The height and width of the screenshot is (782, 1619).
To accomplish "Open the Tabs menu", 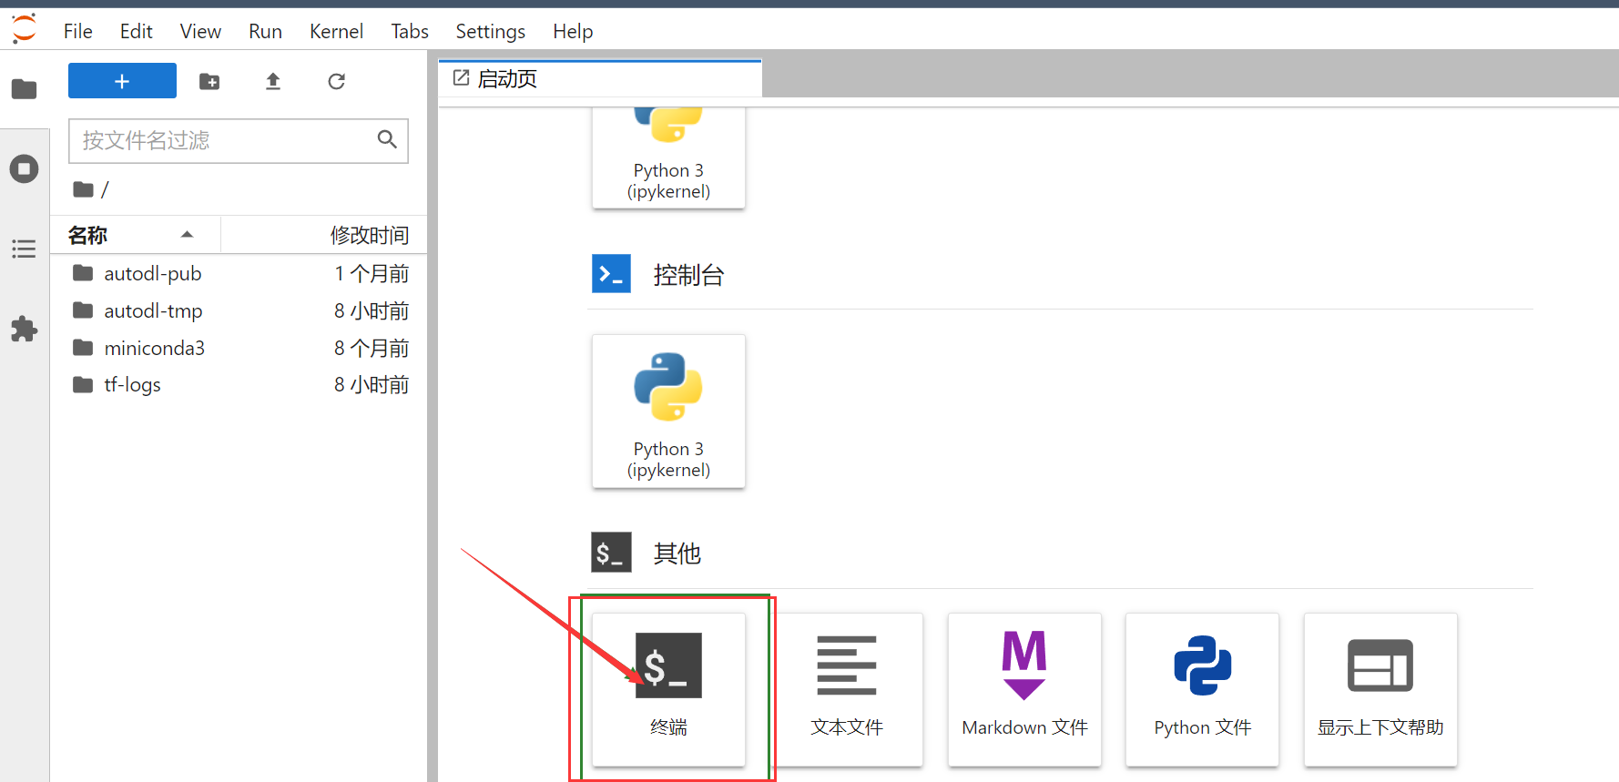I will [410, 31].
